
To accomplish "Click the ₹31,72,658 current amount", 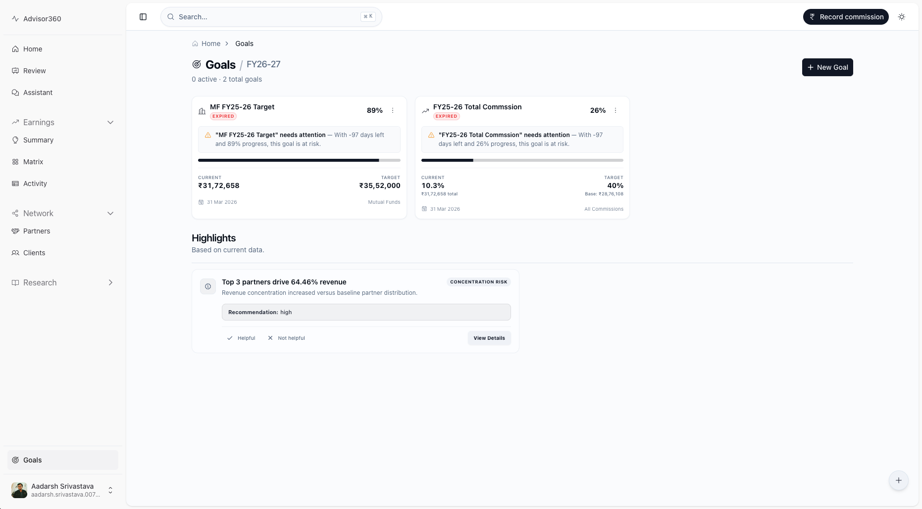I will pyautogui.click(x=219, y=185).
